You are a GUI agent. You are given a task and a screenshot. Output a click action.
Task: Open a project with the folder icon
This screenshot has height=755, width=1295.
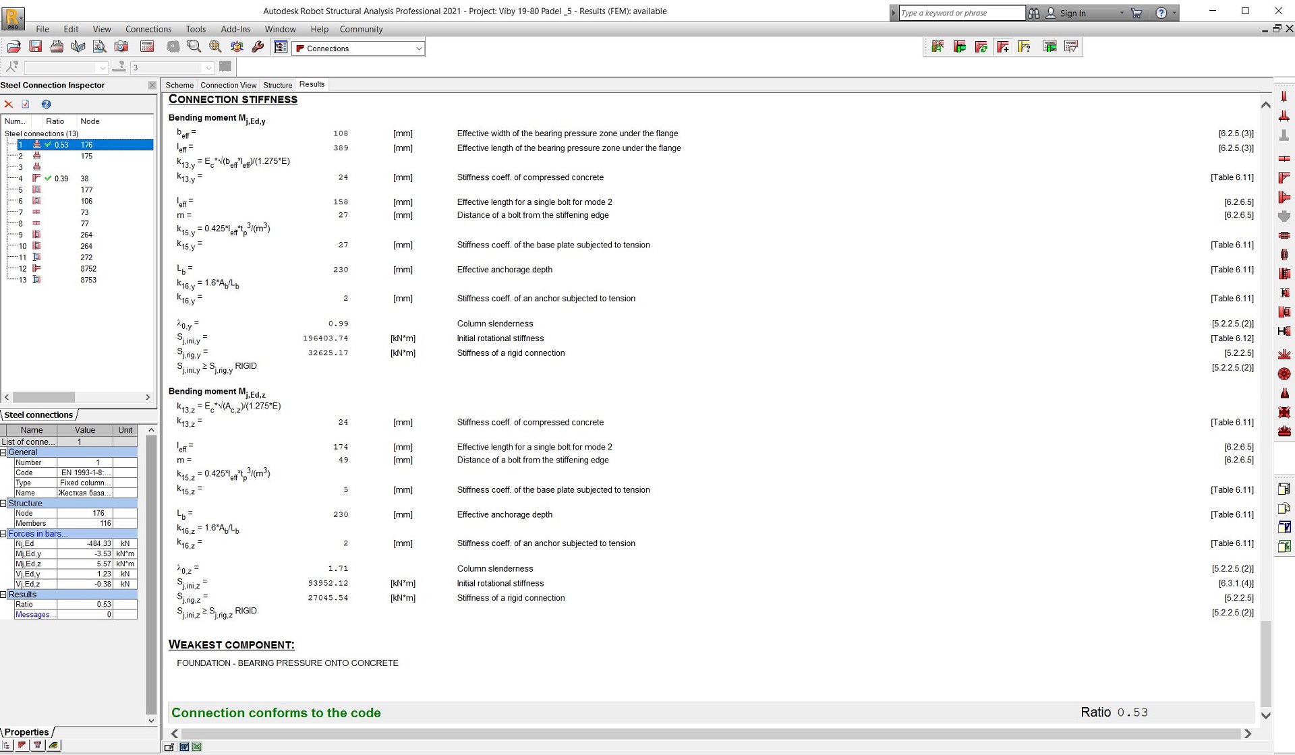pyautogui.click(x=13, y=47)
